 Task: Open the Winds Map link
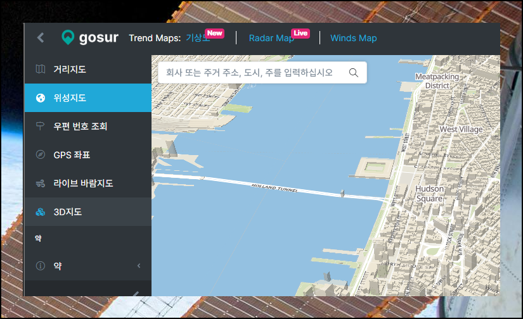pyautogui.click(x=354, y=39)
